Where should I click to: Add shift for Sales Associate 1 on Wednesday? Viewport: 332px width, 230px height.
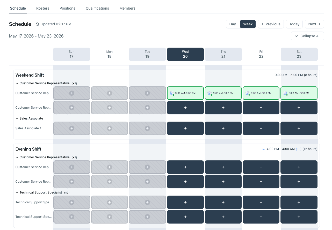pos(185,128)
